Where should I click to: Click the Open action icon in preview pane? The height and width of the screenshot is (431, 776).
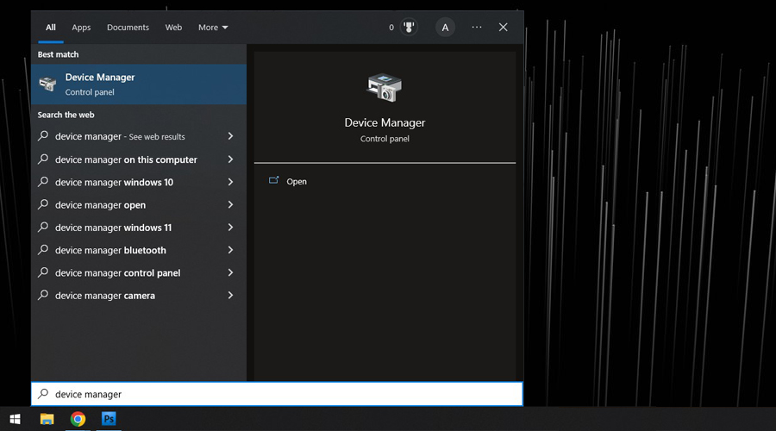click(x=273, y=181)
